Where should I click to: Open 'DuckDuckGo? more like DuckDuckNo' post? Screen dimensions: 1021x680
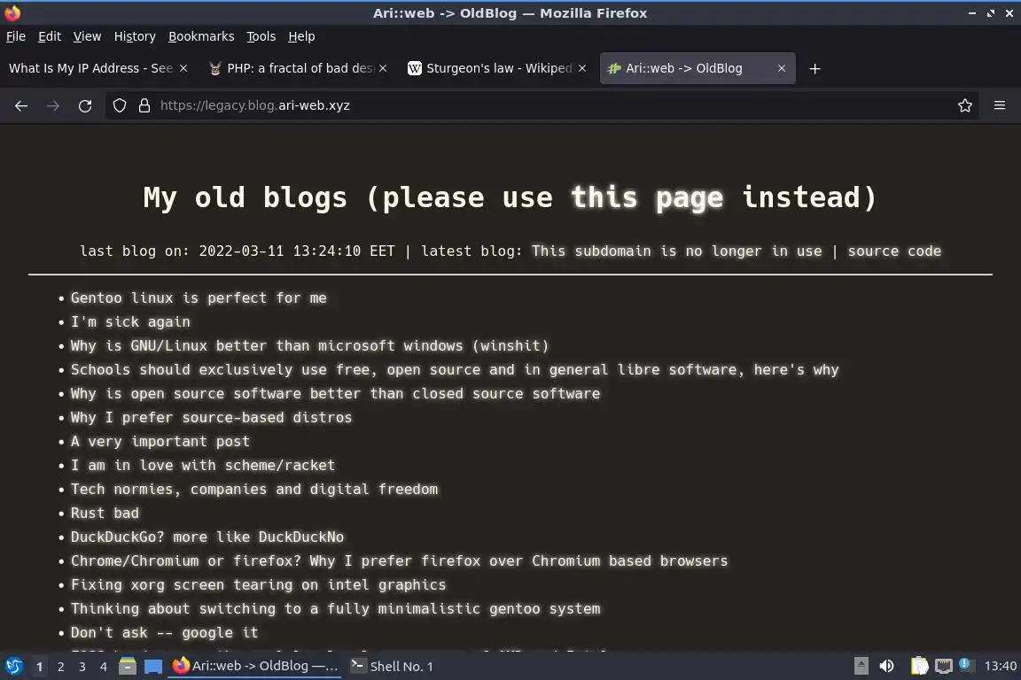(x=207, y=537)
